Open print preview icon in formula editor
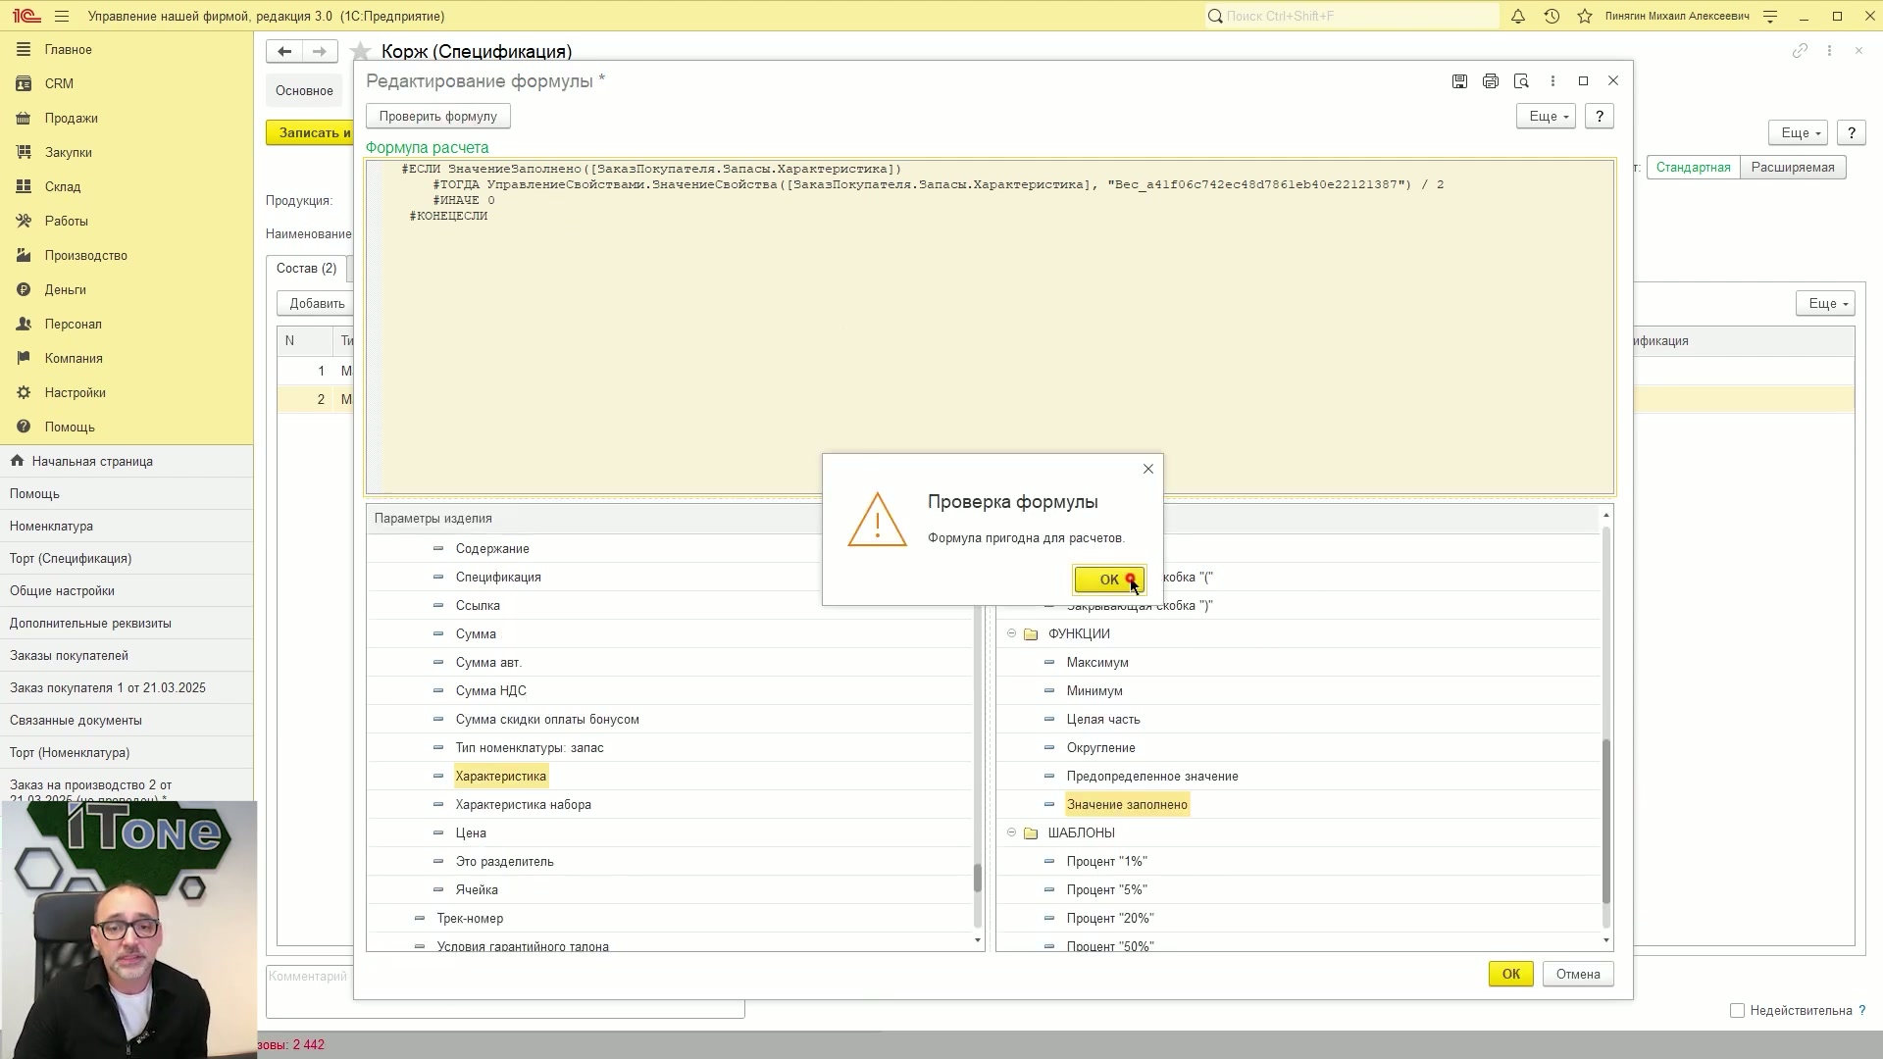 1521,81
